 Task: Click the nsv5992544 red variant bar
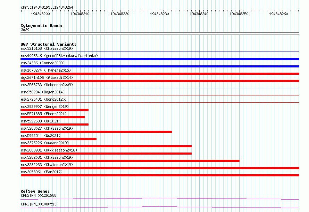point(59,139)
